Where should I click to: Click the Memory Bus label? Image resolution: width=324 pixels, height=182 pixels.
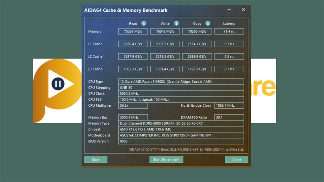click(98, 117)
